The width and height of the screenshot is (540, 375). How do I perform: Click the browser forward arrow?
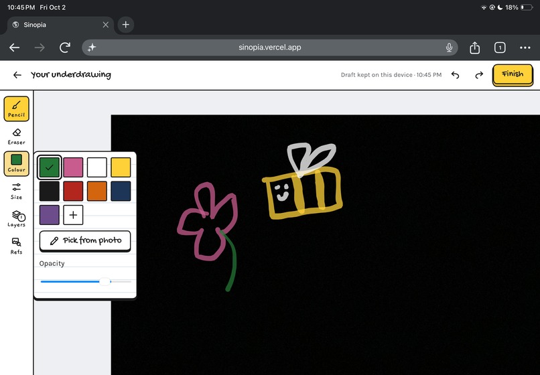[x=40, y=48]
